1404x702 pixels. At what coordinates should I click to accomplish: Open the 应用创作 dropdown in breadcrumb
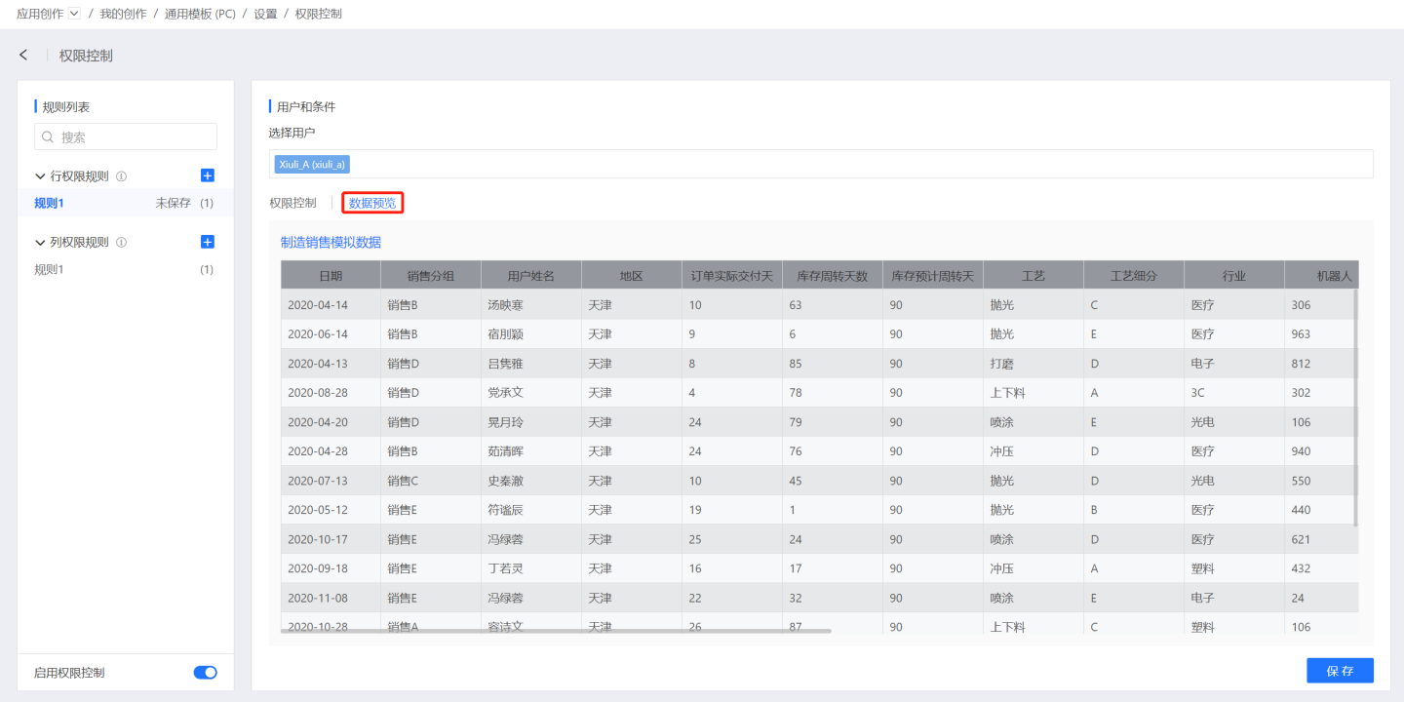(74, 14)
